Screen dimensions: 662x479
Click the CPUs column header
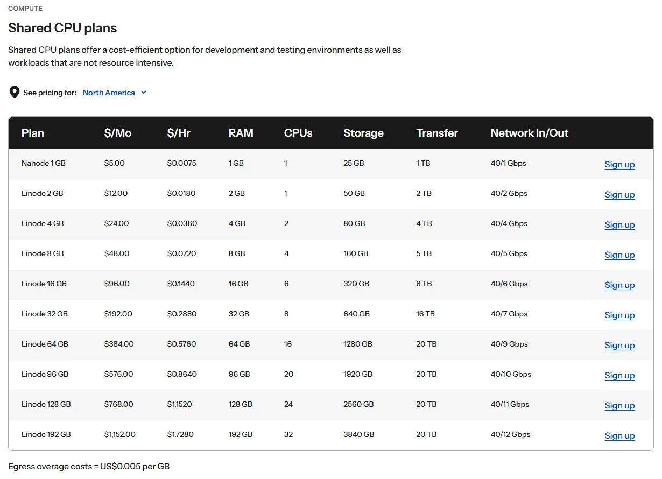click(298, 133)
